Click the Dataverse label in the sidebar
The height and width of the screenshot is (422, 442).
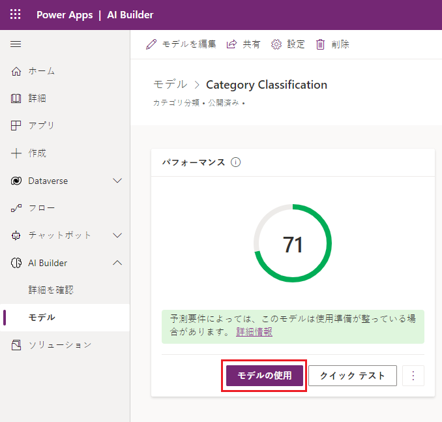[x=48, y=181]
